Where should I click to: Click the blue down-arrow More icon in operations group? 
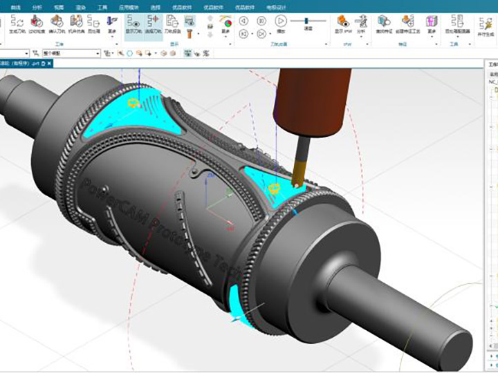coord(112,25)
